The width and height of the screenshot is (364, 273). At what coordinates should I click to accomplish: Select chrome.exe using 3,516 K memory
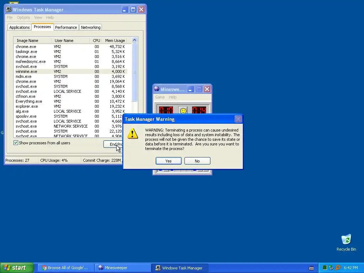pos(70,57)
